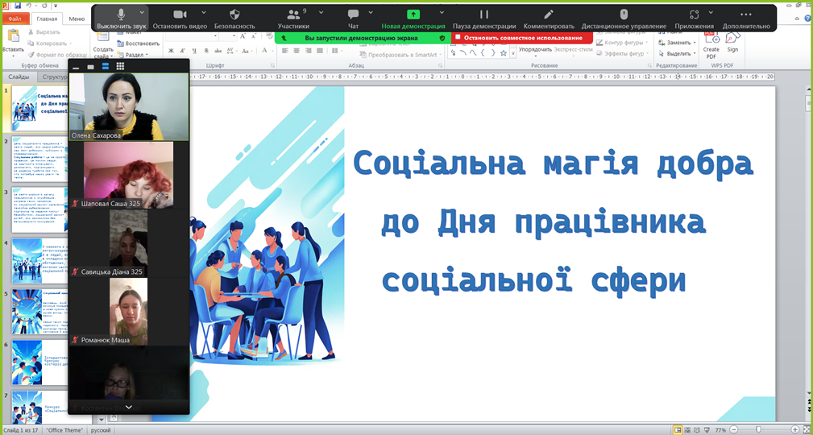Switch video panel to grid view
The image size is (813, 435).
click(120, 66)
